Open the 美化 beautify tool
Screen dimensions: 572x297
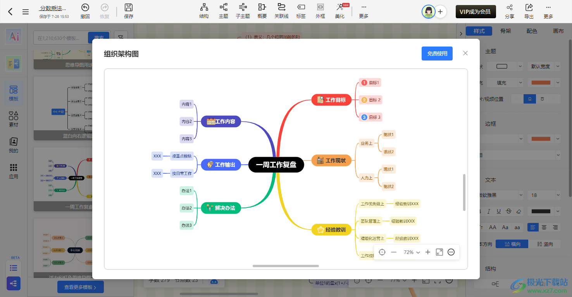(340, 11)
